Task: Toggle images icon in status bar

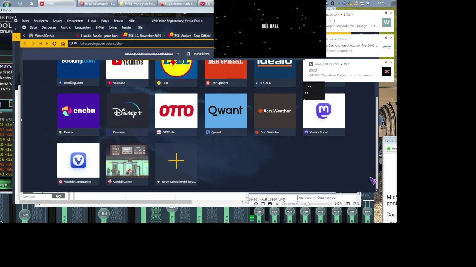Action: pyautogui.click(x=270, y=204)
